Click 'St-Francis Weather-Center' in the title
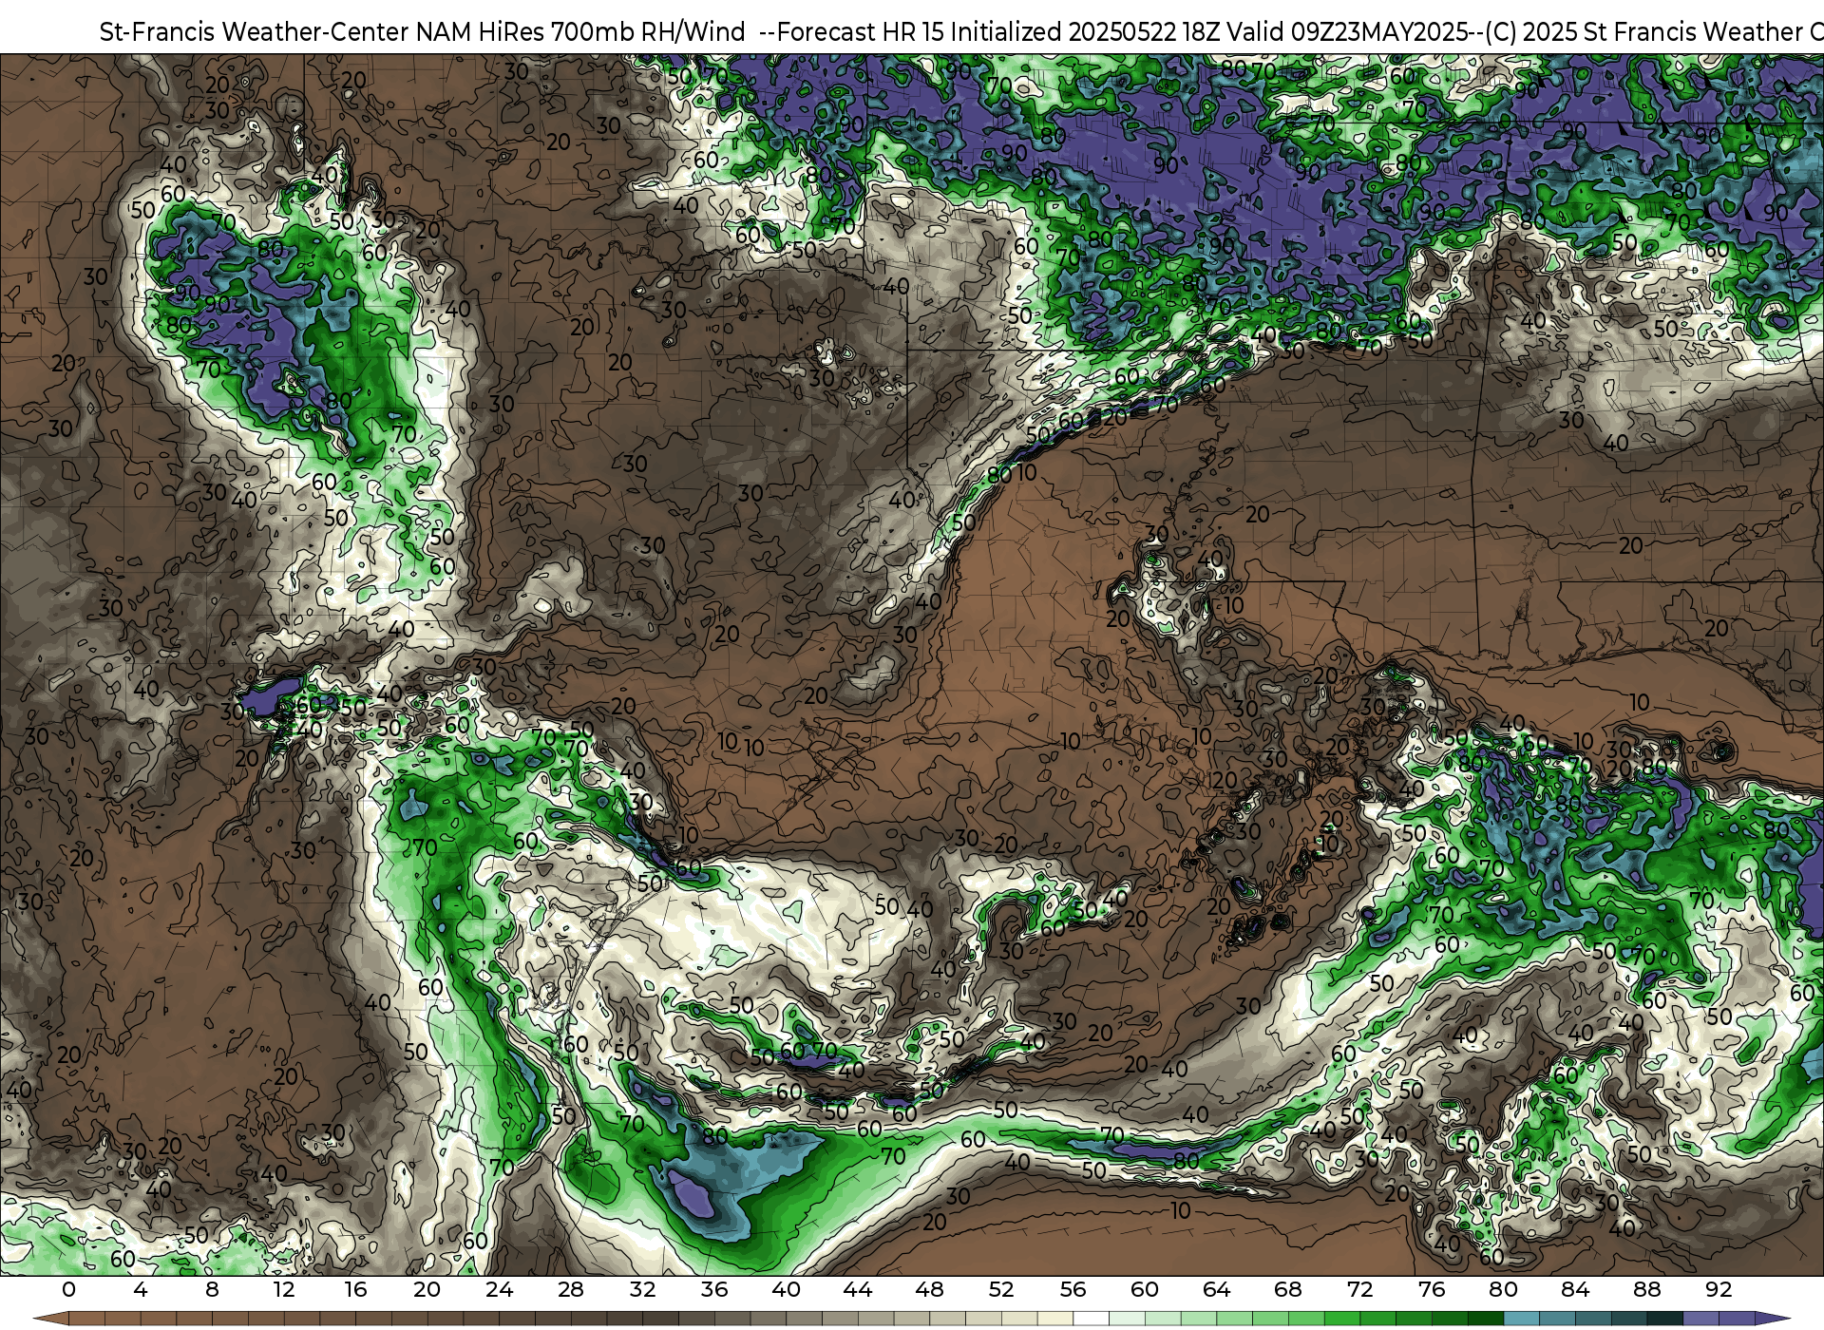Viewport: 1824px width, 1330px height. pos(255,32)
